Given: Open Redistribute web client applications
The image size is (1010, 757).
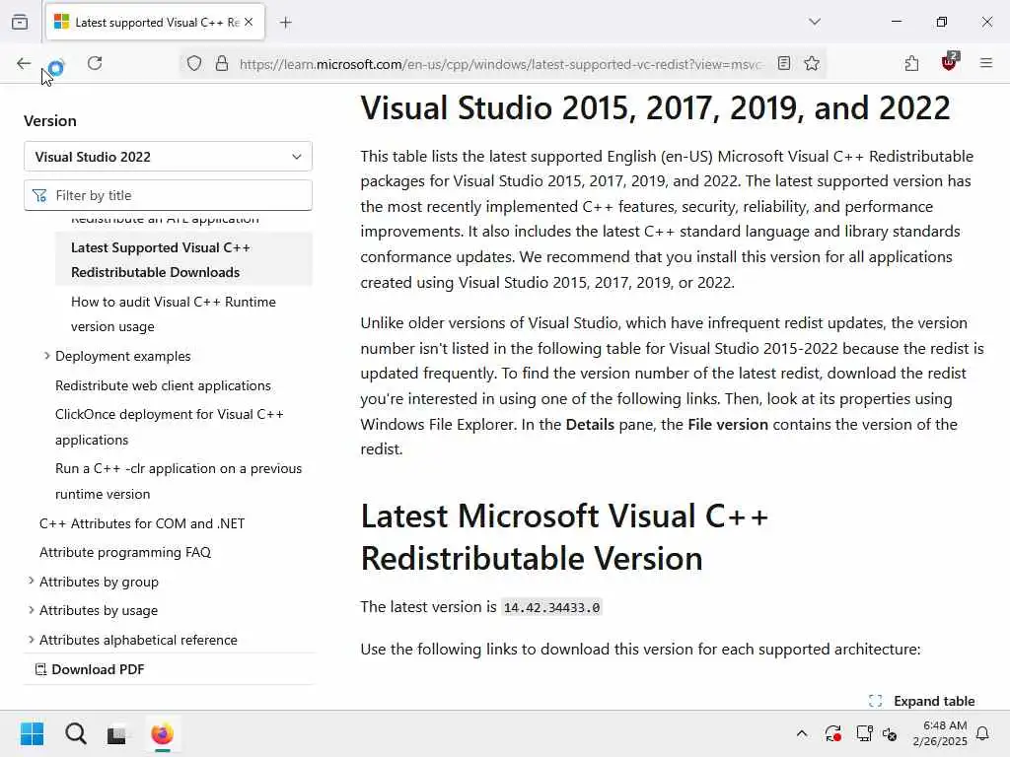Looking at the screenshot, I should pos(163,385).
